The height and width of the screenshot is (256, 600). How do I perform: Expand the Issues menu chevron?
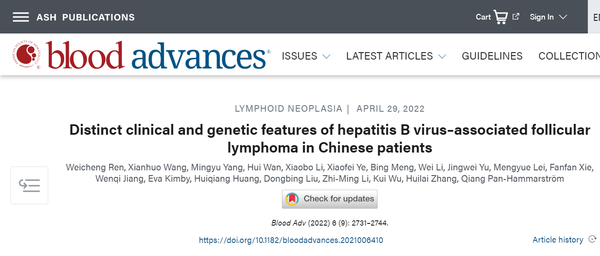point(326,57)
